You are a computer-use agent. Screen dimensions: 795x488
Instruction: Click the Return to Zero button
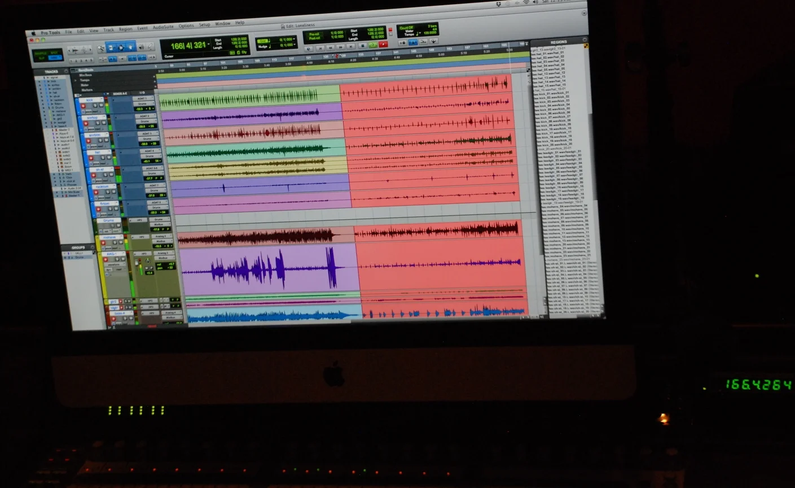pyautogui.click(x=320, y=48)
